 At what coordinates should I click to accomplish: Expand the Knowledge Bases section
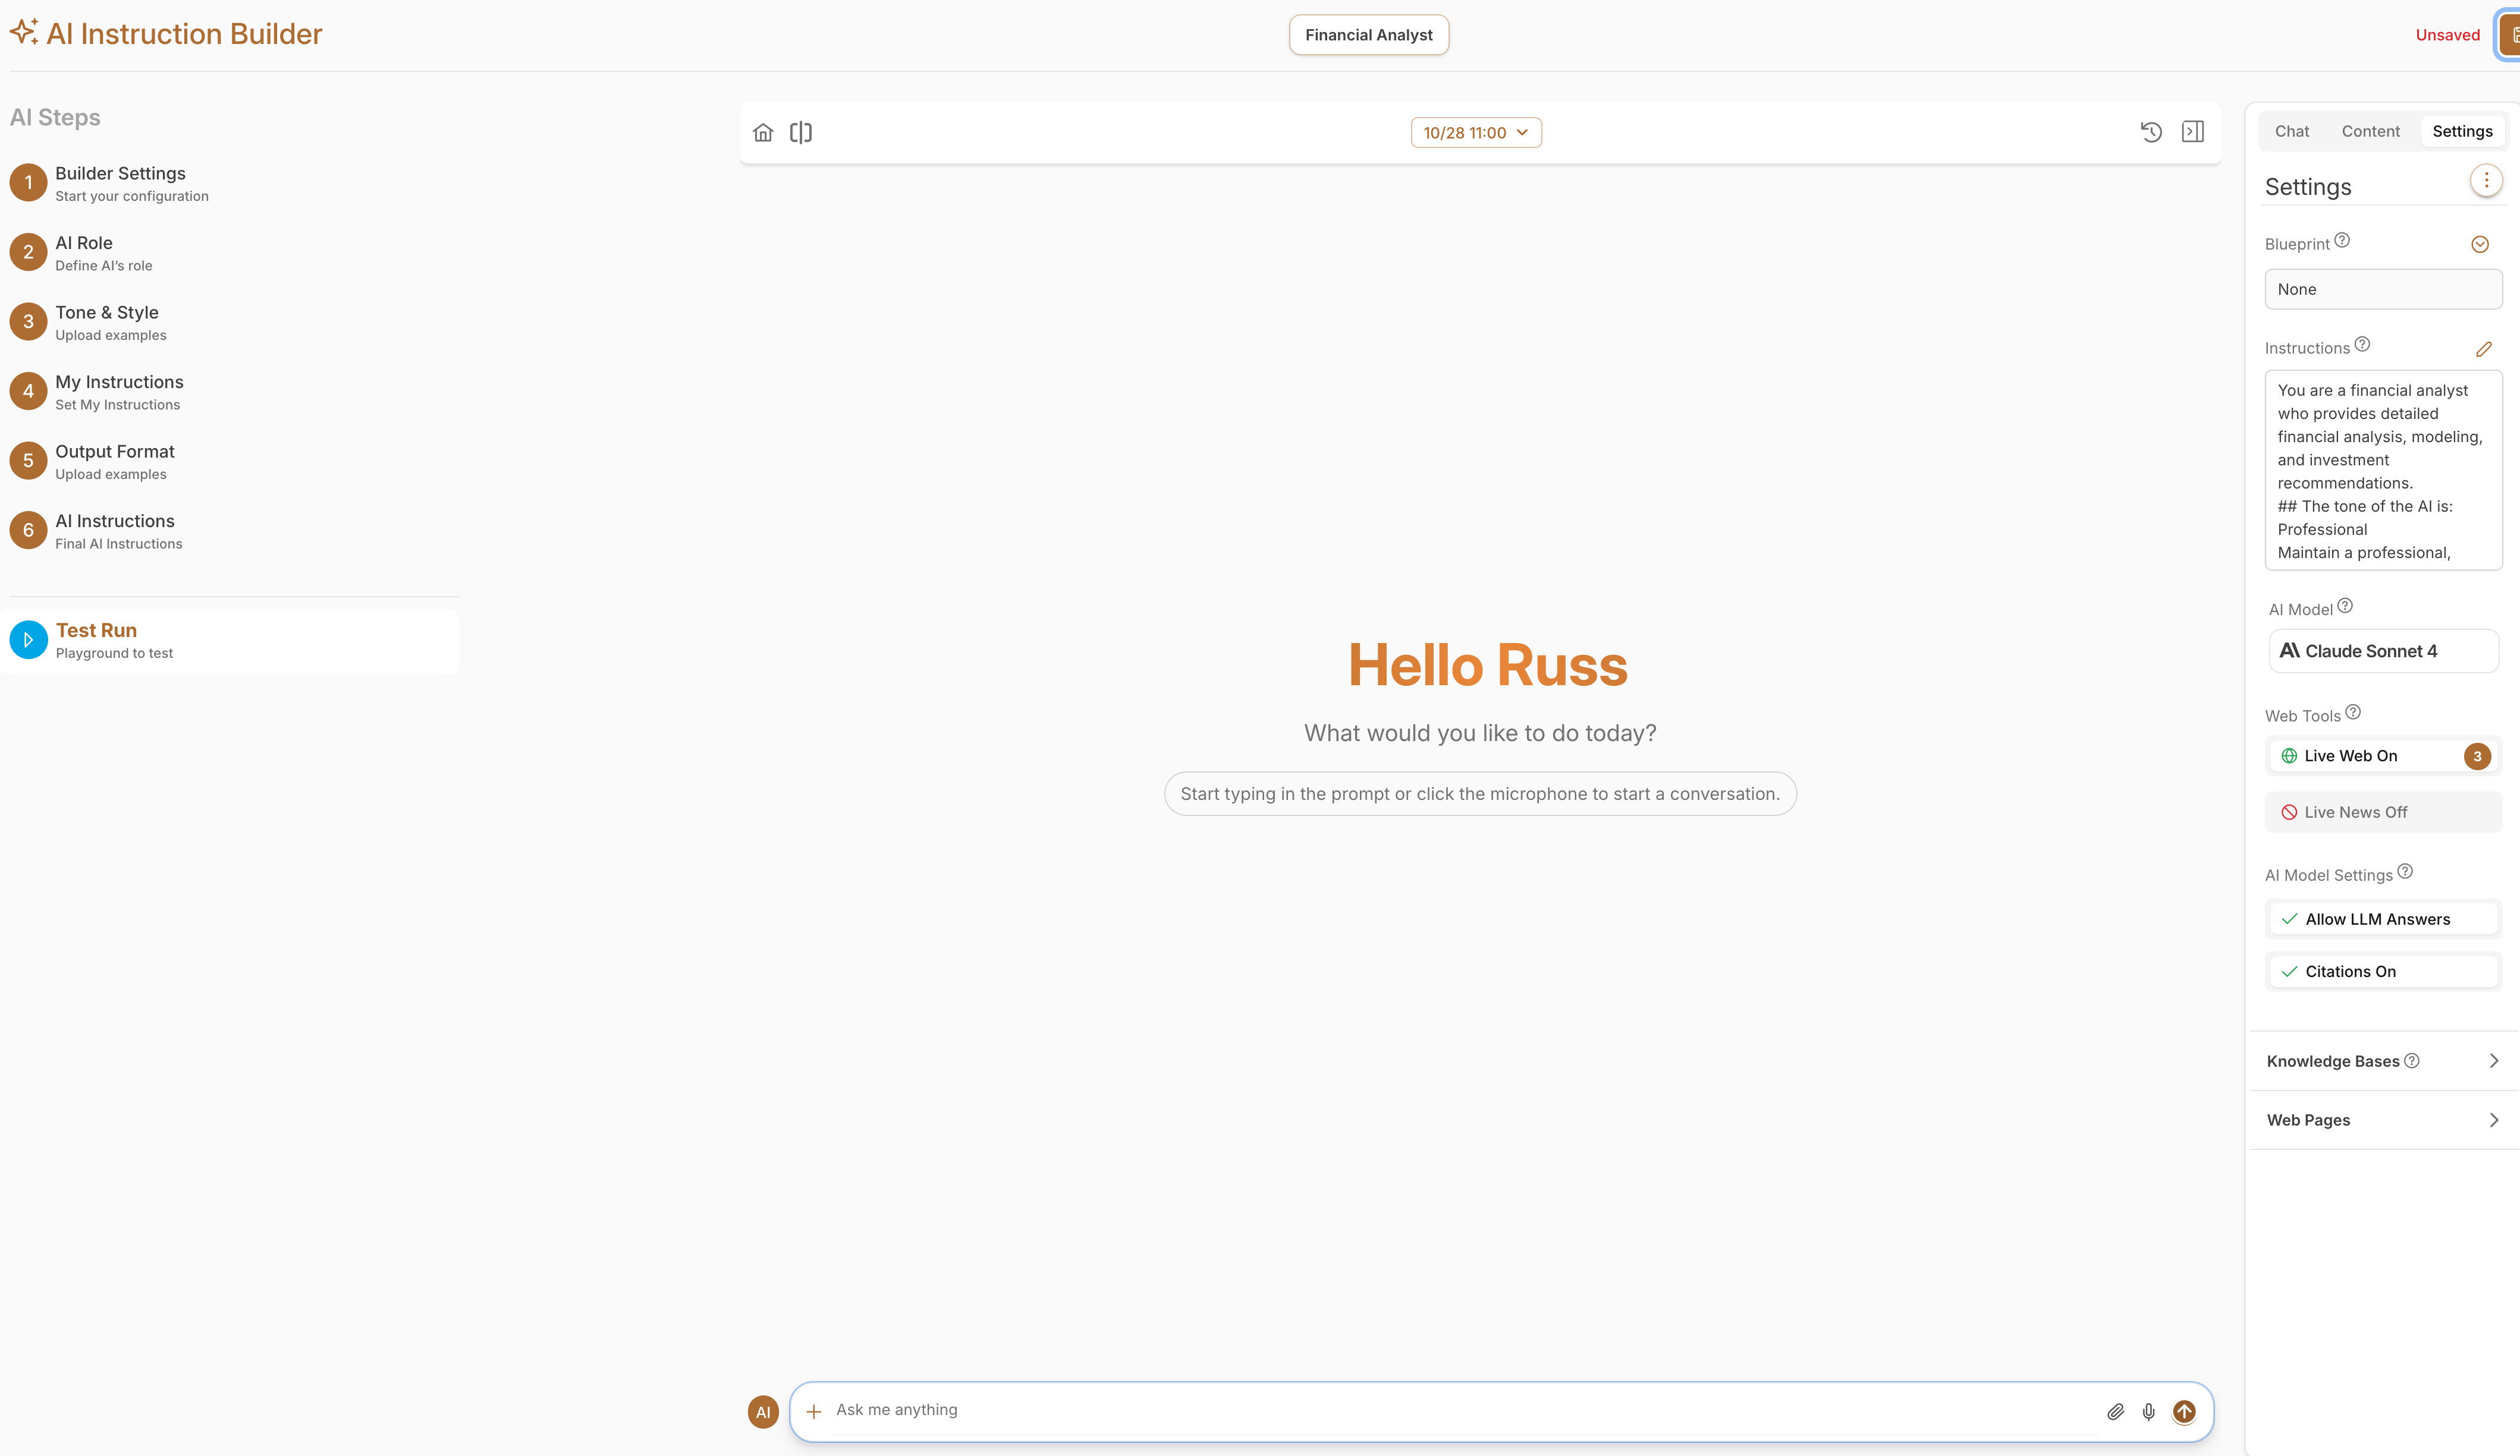tap(2383, 1060)
